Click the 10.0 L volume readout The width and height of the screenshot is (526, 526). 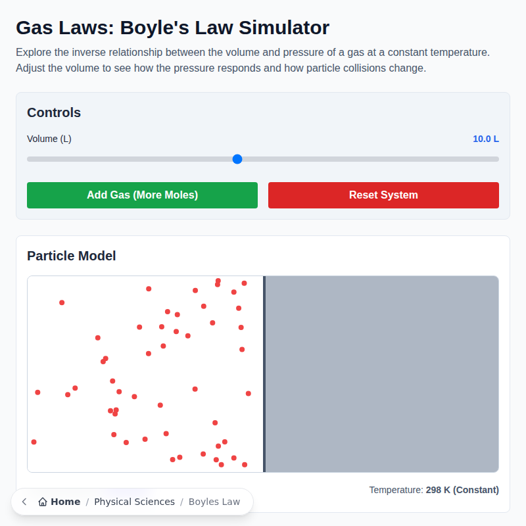(485, 139)
